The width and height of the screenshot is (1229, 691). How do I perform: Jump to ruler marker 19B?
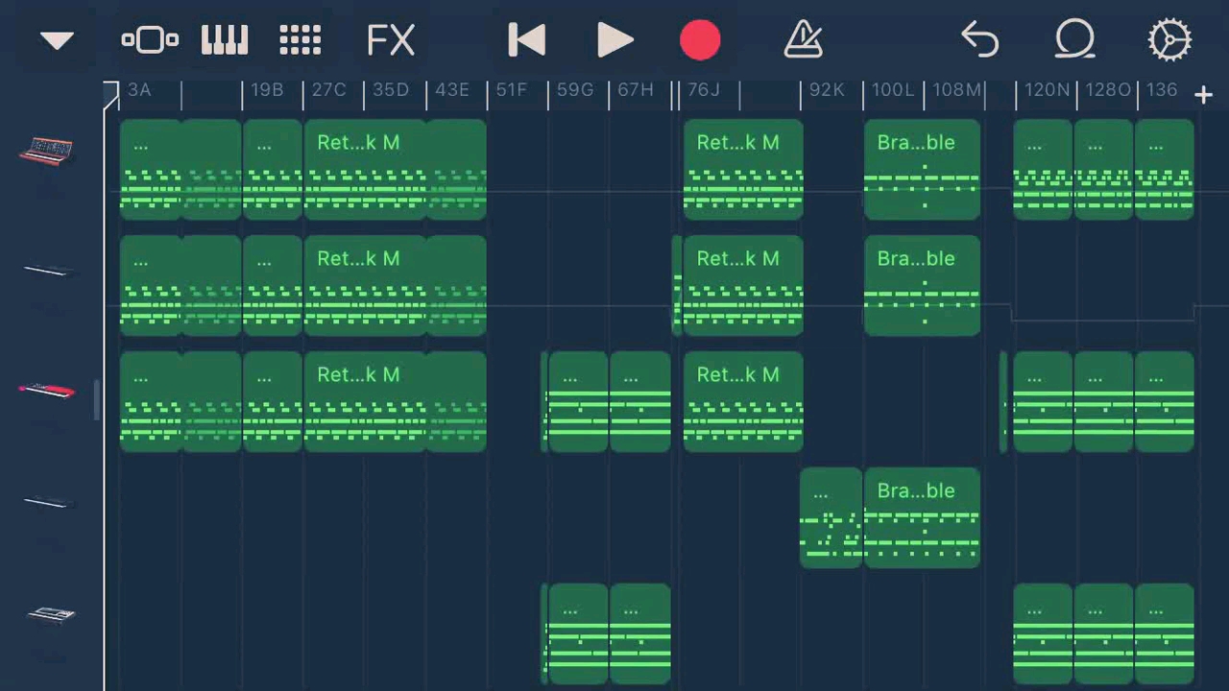[x=267, y=89]
